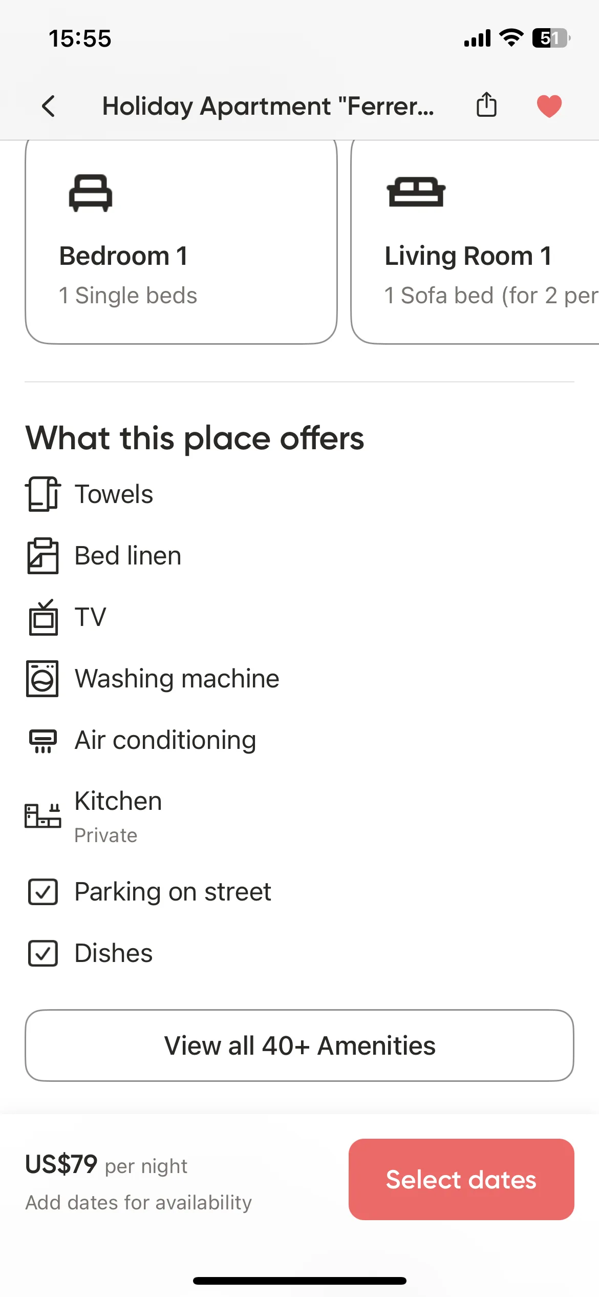Tap the TV amenity icon
Viewport: 599px width, 1297px height.
(43, 617)
